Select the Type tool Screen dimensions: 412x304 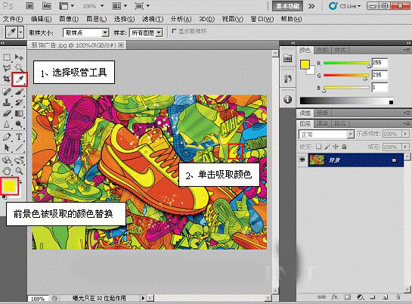point(19,137)
